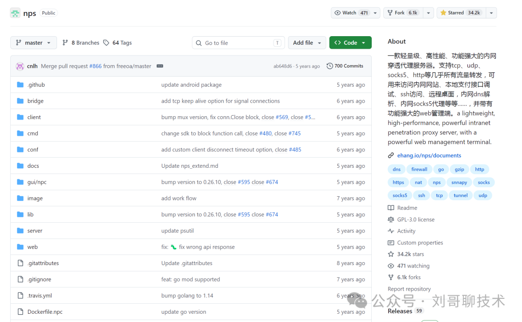Viewport: 522px width, 322px height.
Task: Open the .github folder icon
Action: coord(20,85)
